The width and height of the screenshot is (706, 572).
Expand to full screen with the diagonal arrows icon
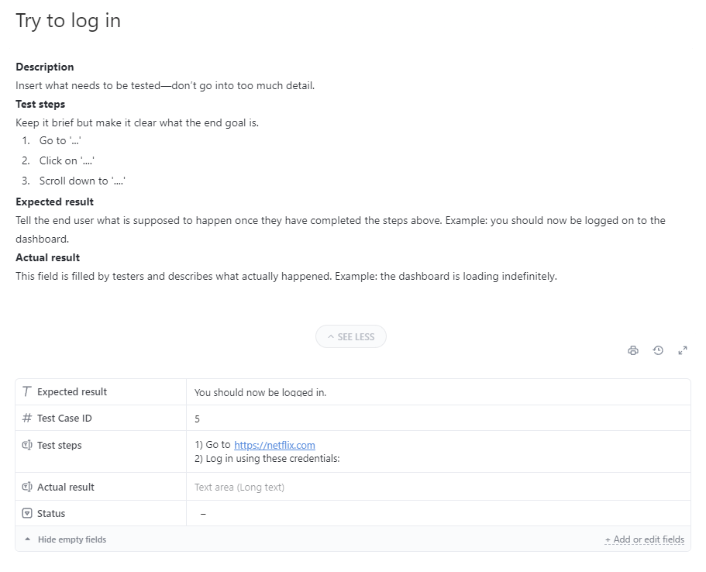[x=683, y=350]
